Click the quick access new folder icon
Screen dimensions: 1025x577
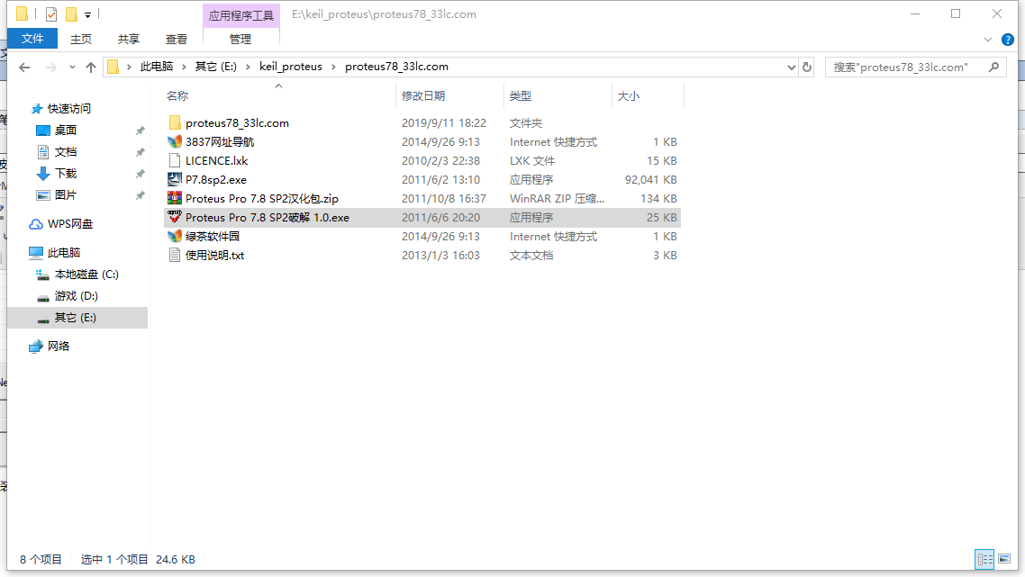pos(71,14)
